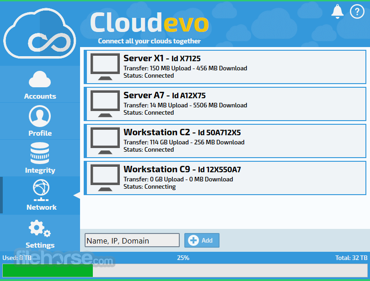Switch to the Accounts label
The height and width of the screenshot is (281, 370).
40,96
